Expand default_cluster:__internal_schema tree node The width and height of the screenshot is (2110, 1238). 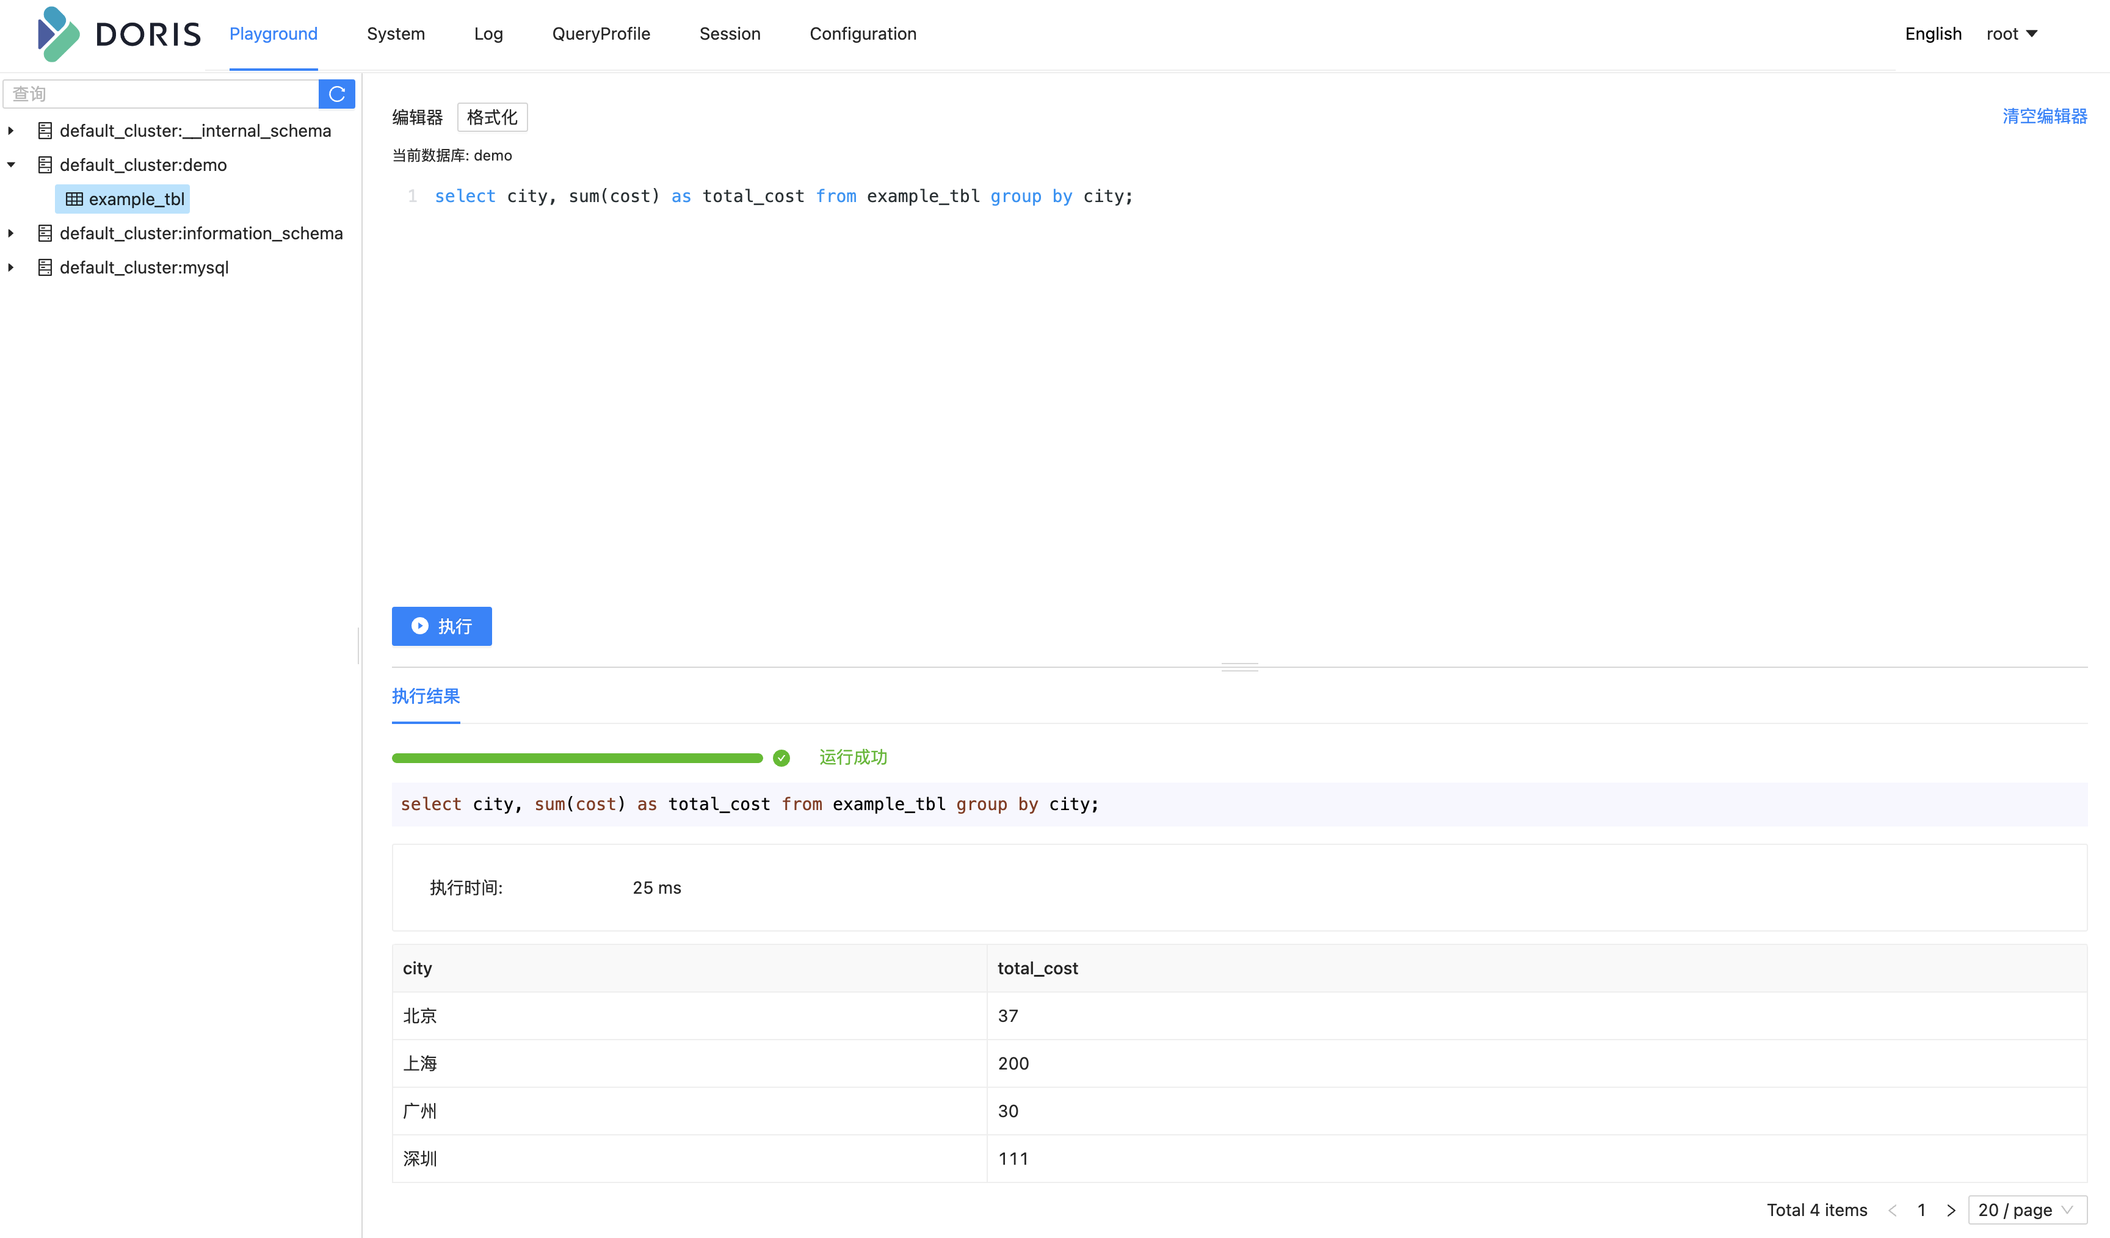(11, 131)
